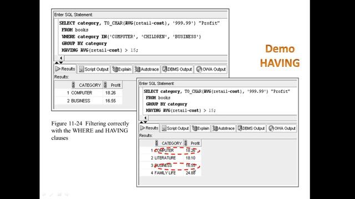Click the Demo HAVING slide title

point(280,56)
